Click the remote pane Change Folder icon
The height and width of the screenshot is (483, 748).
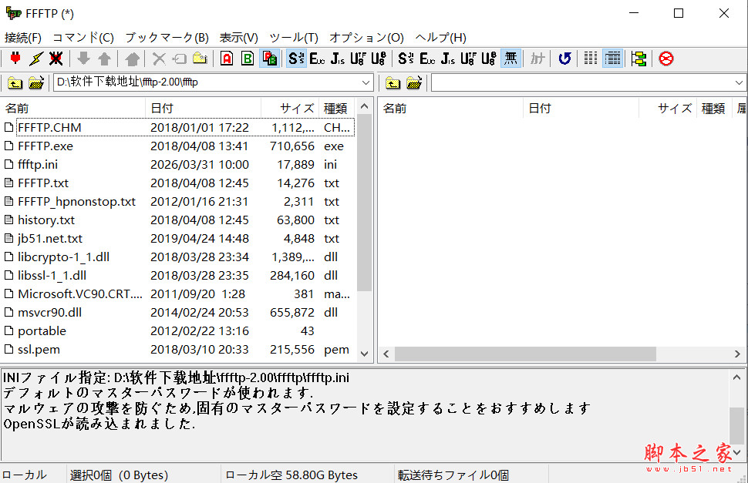[x=414, y=83]
